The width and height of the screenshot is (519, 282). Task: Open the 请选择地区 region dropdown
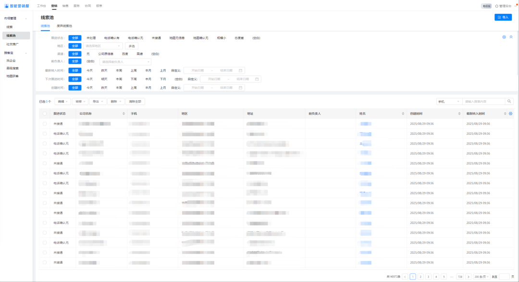pos(103,46)
